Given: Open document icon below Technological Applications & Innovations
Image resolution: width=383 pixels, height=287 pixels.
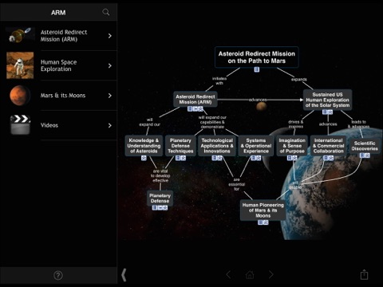Looking at the screenshot, I should tap(214, 158).
